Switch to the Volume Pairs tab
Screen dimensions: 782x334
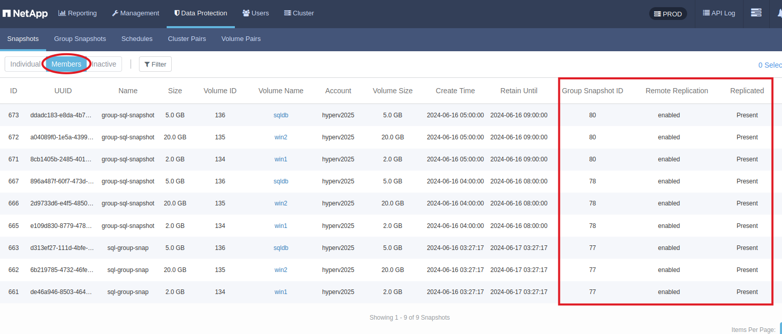point(241,39)
